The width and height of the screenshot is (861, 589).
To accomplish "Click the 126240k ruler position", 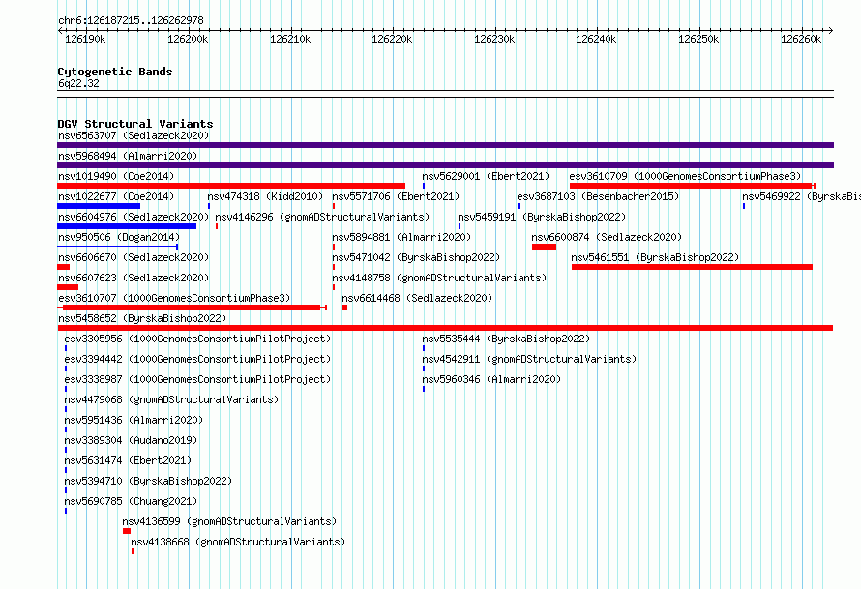I will (596, 39).
